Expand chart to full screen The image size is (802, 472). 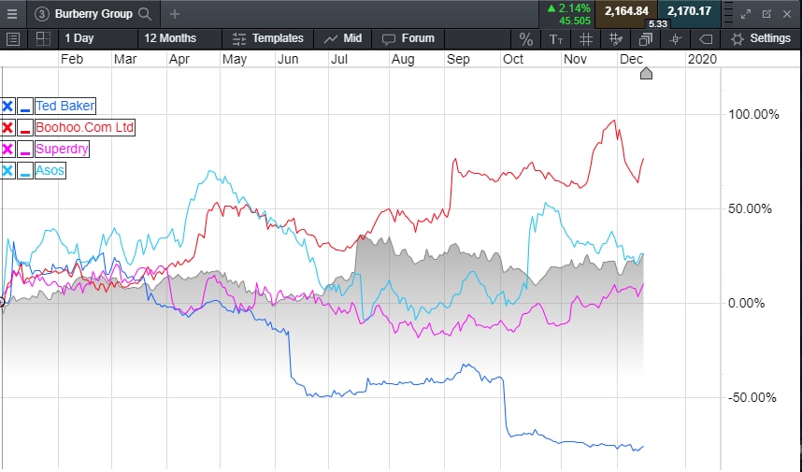[x=746, y=14]
